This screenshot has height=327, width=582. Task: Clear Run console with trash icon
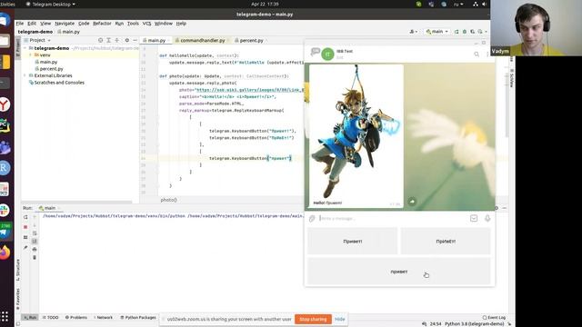35,257
